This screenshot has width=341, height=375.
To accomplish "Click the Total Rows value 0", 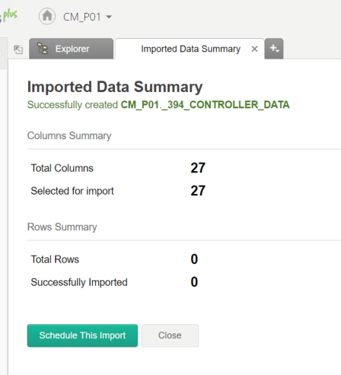I will 194,259.
